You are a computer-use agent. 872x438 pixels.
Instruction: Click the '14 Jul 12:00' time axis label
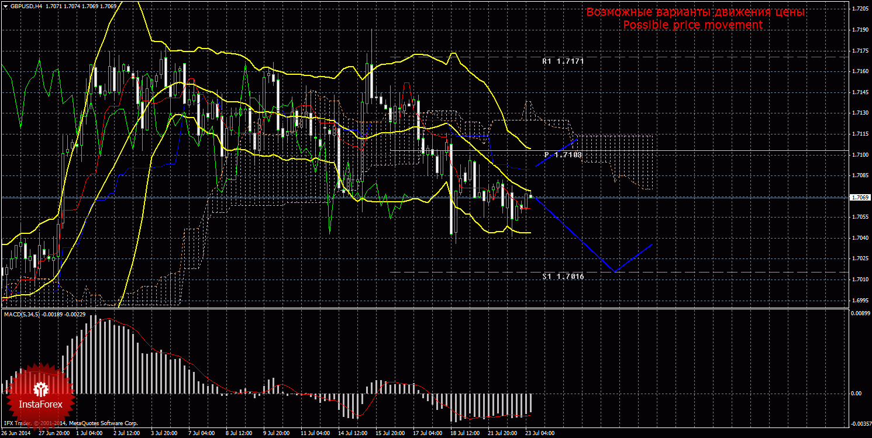click(x=352, y=433)
